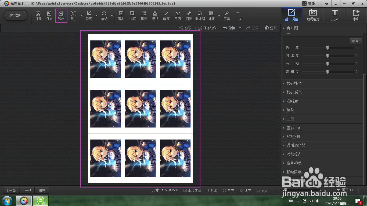Expand the 数码减光 section
The height and width of the screenshot is (206, 367).
point(322,93)
